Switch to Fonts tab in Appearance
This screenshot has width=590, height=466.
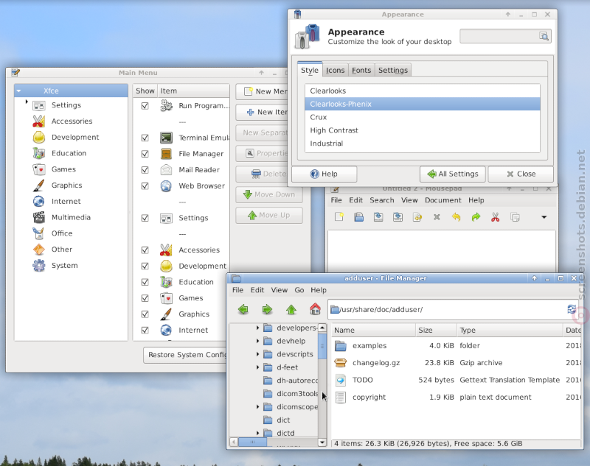[x=361, y=70]
